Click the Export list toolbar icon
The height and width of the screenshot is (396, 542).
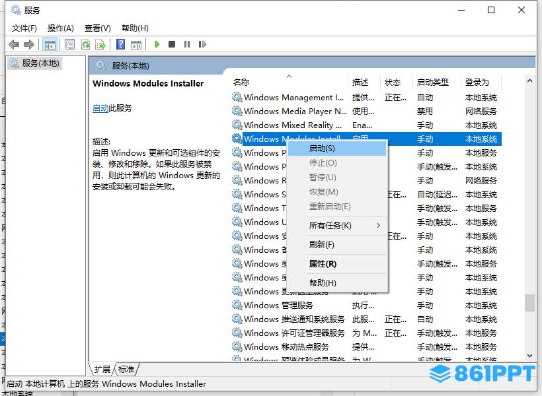pos(100,44)
